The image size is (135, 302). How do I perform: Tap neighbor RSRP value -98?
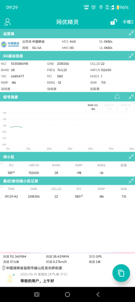79,173
